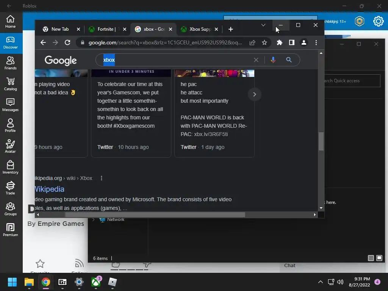Bookmark this page with the star icon
This screenshot has width=388, height=291.
264,42
